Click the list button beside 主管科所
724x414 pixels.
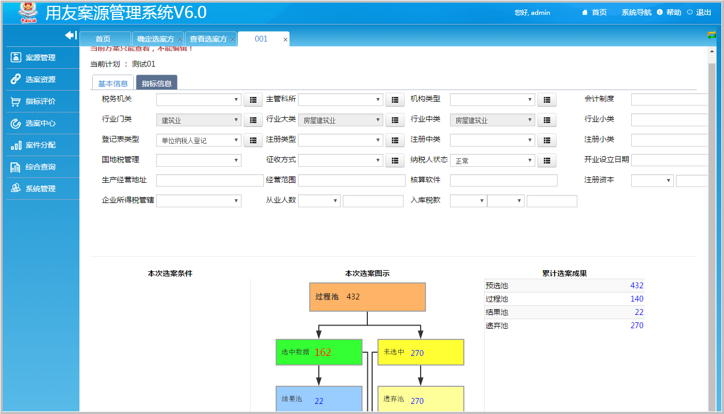[395, 100]
